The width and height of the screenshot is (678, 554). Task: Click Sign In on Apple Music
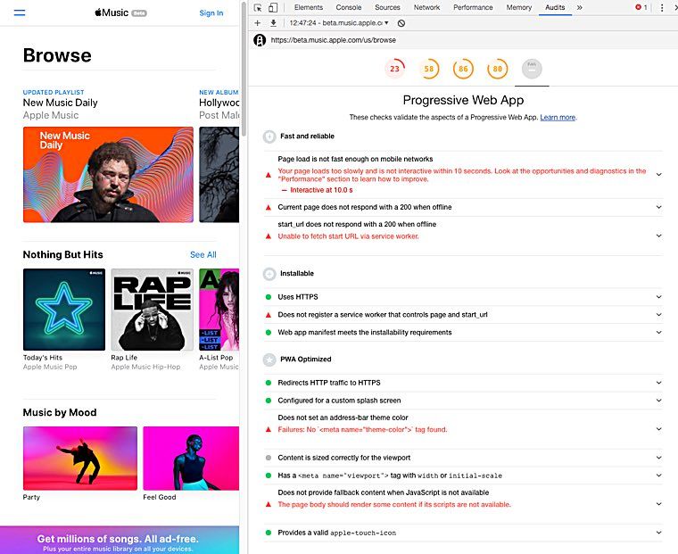pyautogui.click(x=211, y=13)
